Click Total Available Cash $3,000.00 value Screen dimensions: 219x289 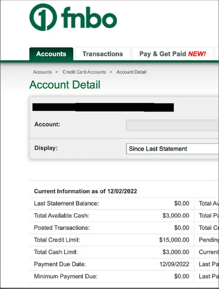176,216
